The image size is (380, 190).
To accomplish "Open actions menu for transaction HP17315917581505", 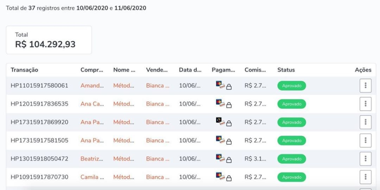I will click(366, 140).
